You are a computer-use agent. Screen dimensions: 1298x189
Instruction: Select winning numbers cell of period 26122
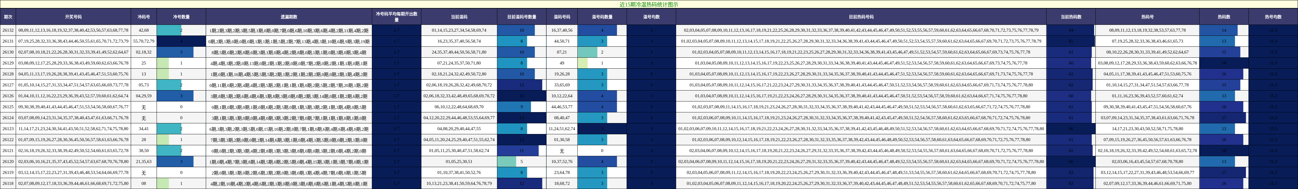point(74,140)
